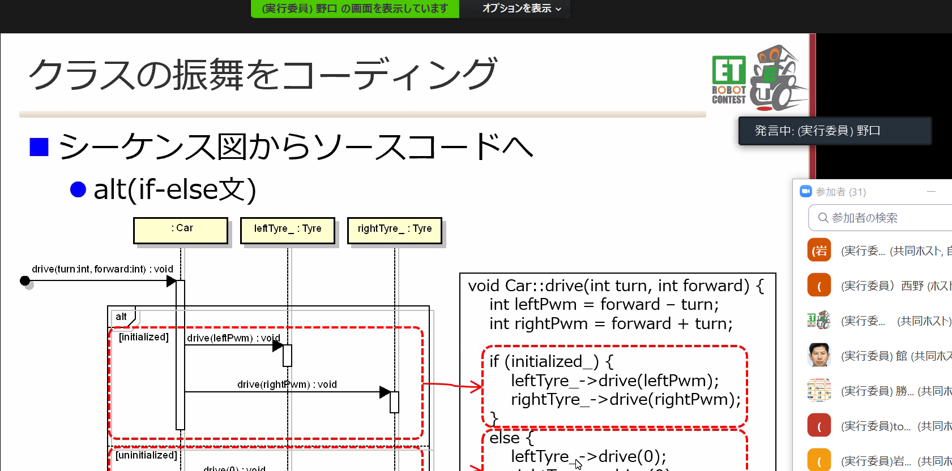Click the yellow avatar of (実行委員)岩...
The height and width of the screenshot is (471, 952).
(x=819, y=460)
